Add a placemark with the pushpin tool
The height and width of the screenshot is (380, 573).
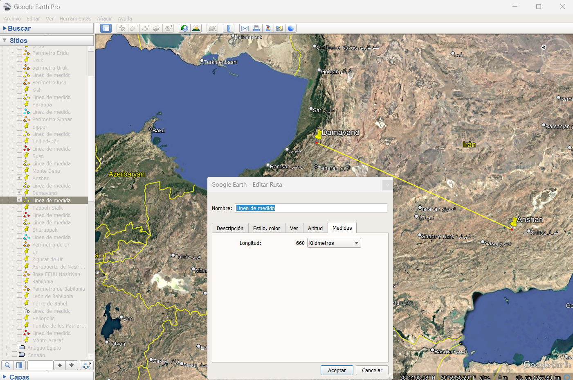[x=122, y=28]
